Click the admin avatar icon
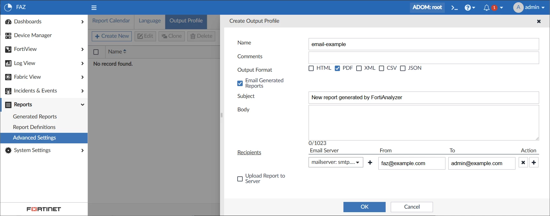 (x=518, y=7)
